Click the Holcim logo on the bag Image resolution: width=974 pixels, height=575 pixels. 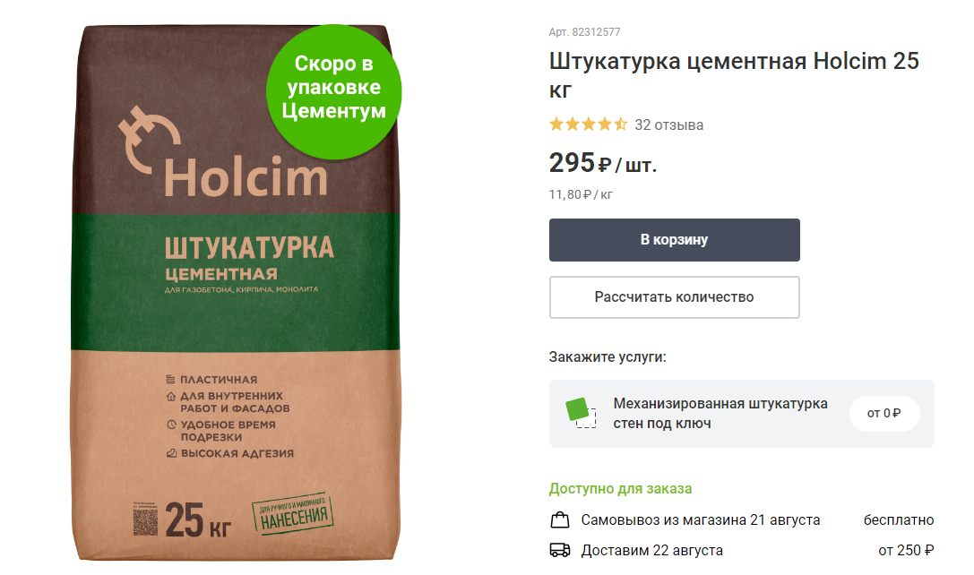pyautogui.click(x=223, y=153)
